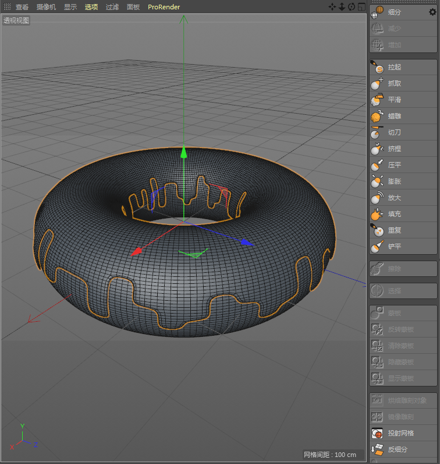The image size is (440, 464).
Task: Click the green Y-axis arrow handle
Action: (183, 152)
